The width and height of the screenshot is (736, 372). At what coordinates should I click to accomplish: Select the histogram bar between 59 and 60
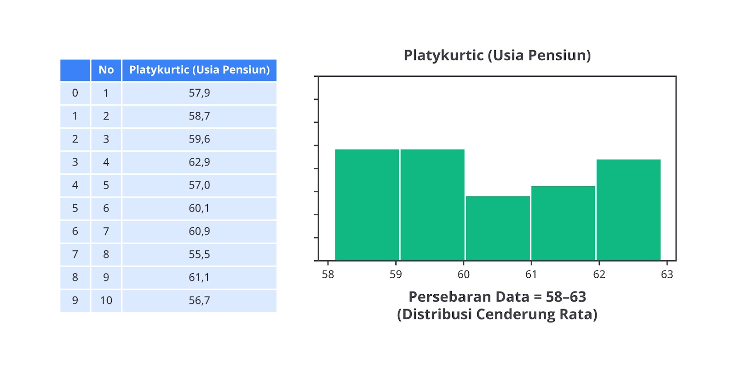432,205
